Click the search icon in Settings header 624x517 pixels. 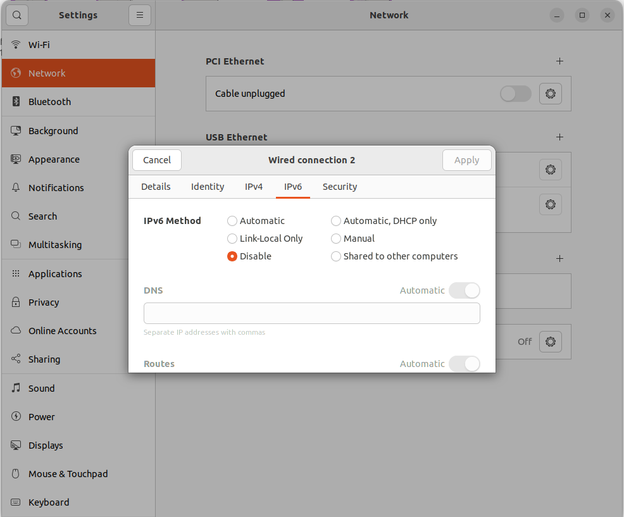tap(17, 15)
